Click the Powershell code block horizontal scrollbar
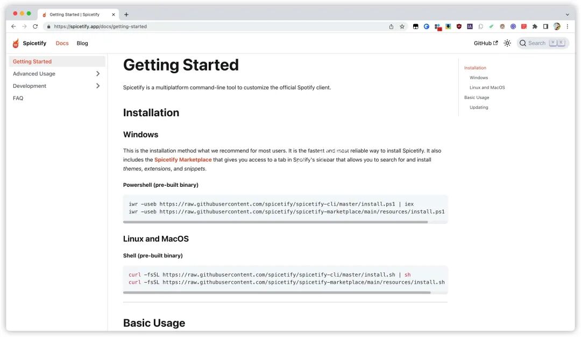Screen dimensions: 581x337 pyautogui.click(x=275, y=222)
